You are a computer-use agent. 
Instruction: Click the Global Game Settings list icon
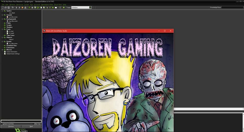tap(60, 8)
